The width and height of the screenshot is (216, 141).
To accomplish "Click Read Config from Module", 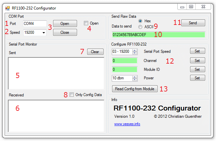I will click(x=135, y=89).
